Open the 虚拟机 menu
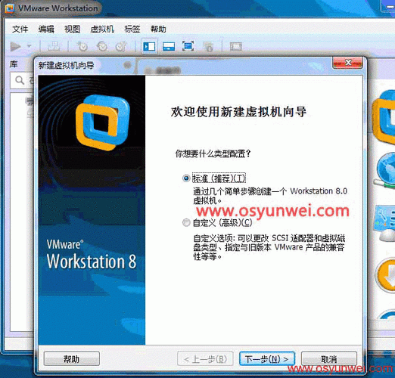The height and width of the screenshot is (378, 395). point(102,29)
